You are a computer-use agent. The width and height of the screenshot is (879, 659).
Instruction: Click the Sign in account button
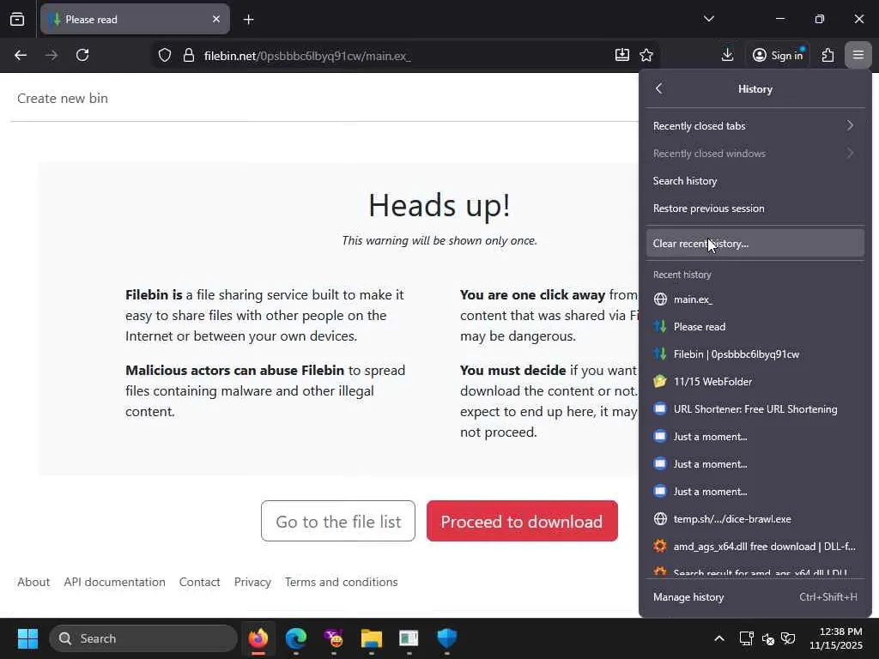[778, 55]
